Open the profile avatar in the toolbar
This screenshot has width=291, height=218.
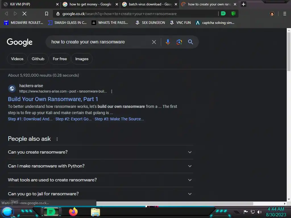pos(272,14)
